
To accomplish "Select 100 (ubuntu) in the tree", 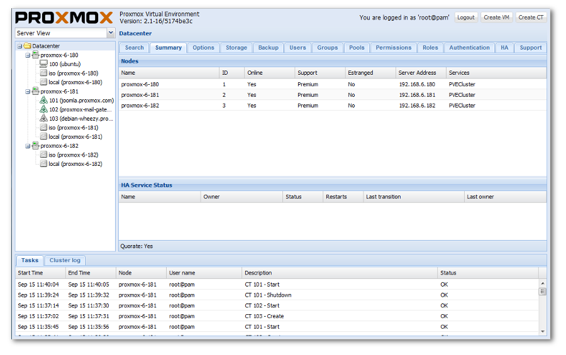I will point(65,64).
